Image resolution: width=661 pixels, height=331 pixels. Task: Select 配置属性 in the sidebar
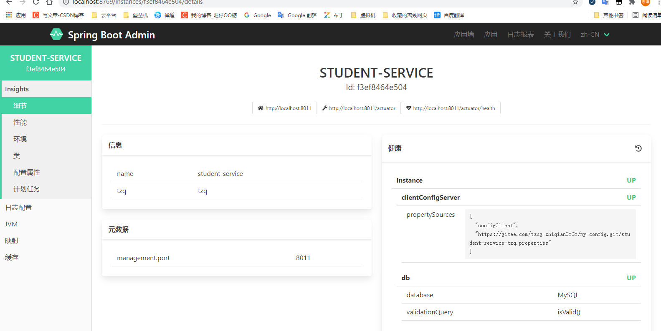(46, 172)
